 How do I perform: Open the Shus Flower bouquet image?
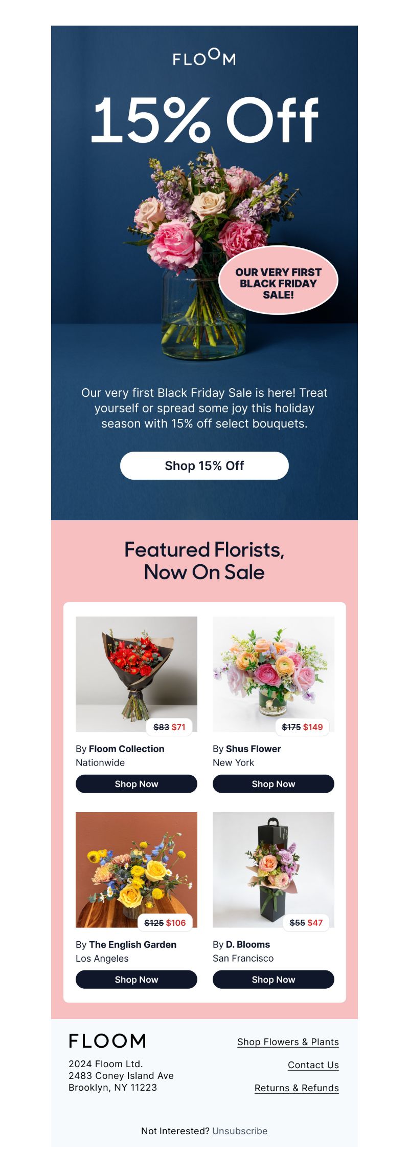tap(274, 674)
